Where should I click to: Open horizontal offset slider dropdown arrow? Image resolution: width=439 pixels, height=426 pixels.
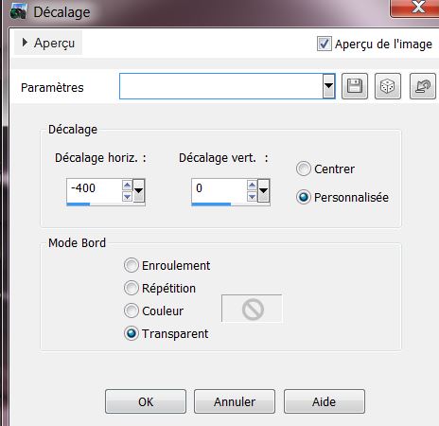pyautogui.click(x=139, y=190)
